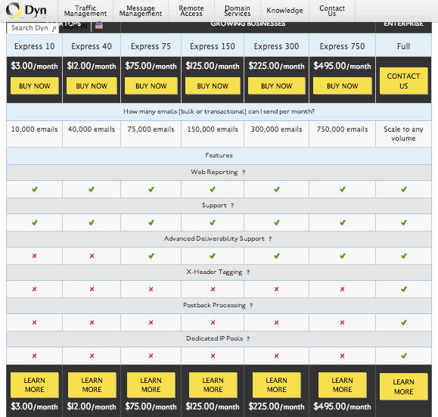This screenshot has height=417, width=438.
Task: Buy the Express 40 plan
Action: coord(92,86)
